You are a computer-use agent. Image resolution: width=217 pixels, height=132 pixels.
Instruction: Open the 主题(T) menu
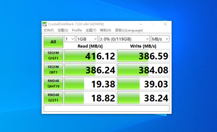(x=91, y=30)
